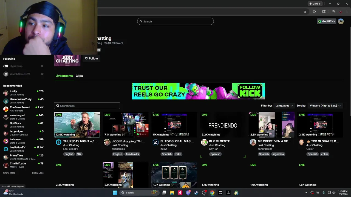351x197 pixels.
Task: Open the Kick user avatar menu
Action: (x=341, y=21)
